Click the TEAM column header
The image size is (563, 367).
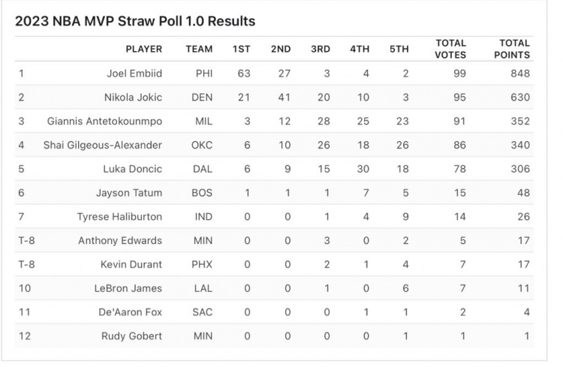[199, 50]
